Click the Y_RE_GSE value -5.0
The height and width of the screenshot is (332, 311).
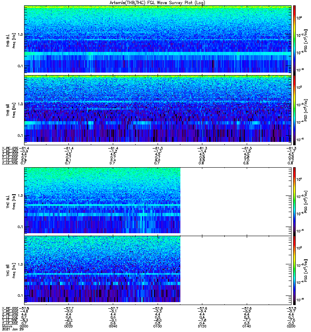[68, 312]
